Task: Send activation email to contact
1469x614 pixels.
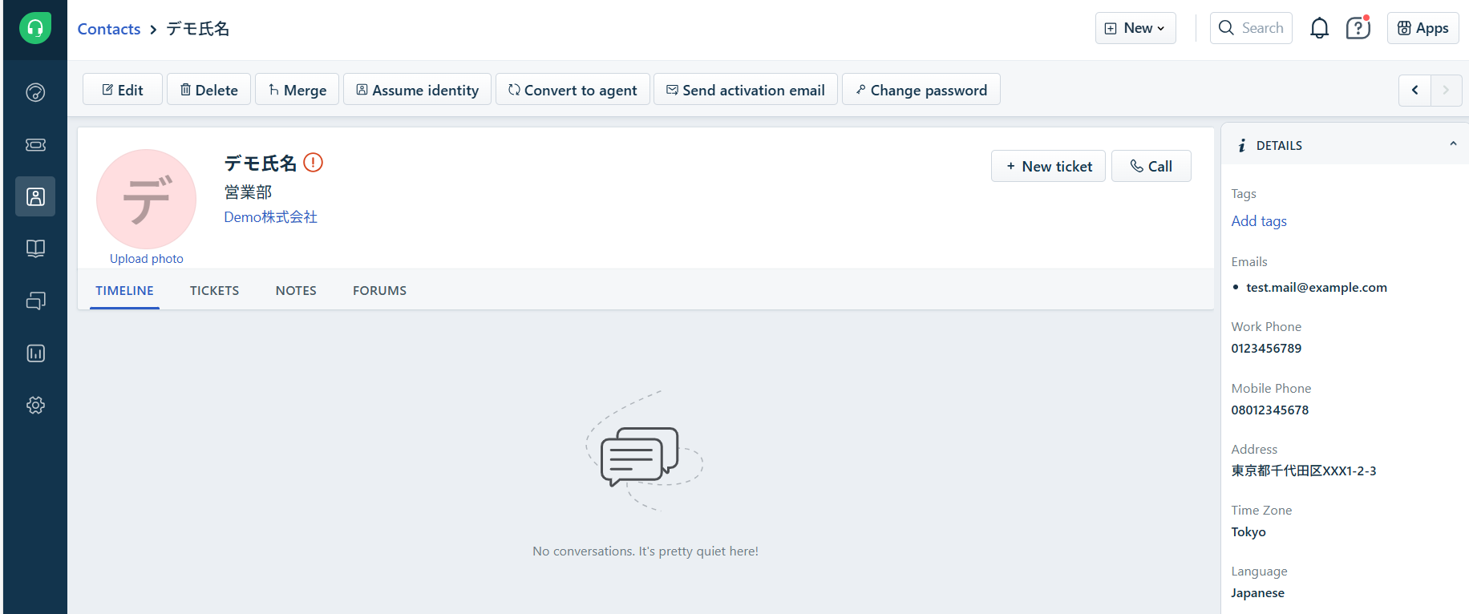Action: point(746,90)
